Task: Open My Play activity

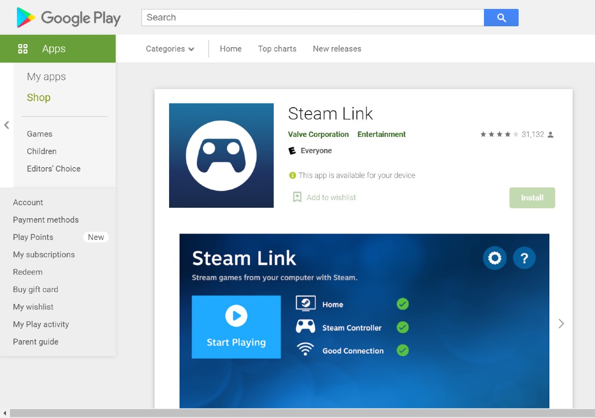Action: pos(41,324)
